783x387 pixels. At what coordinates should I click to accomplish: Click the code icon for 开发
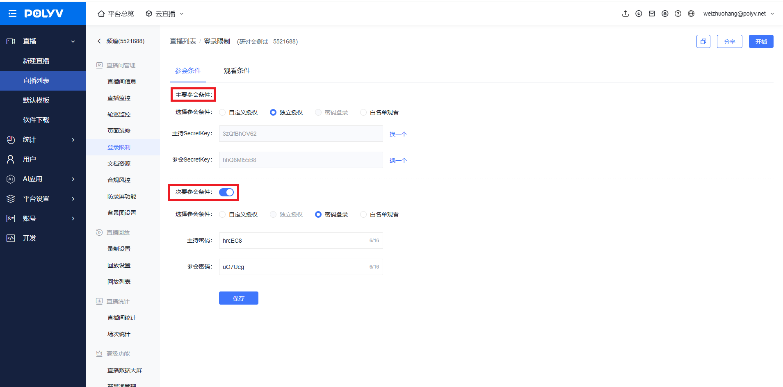pyautogui.click(x=11, y=238)
